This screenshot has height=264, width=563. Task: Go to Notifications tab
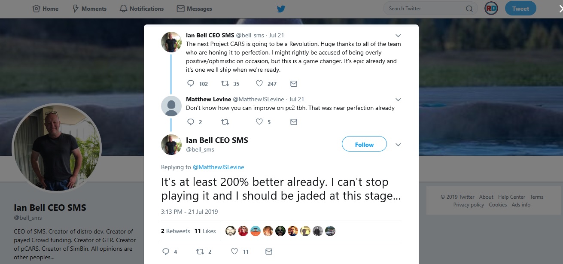click(x=142, y=9)
